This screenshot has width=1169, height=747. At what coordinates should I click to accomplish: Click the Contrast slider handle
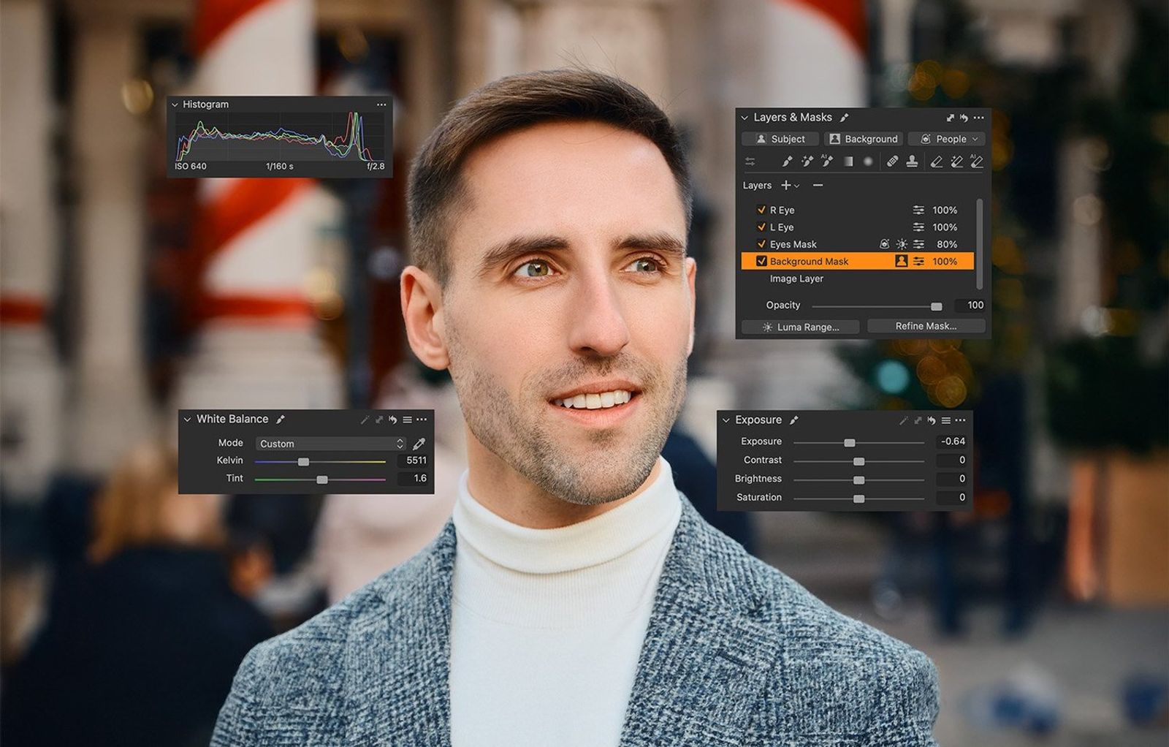(859, 461)
